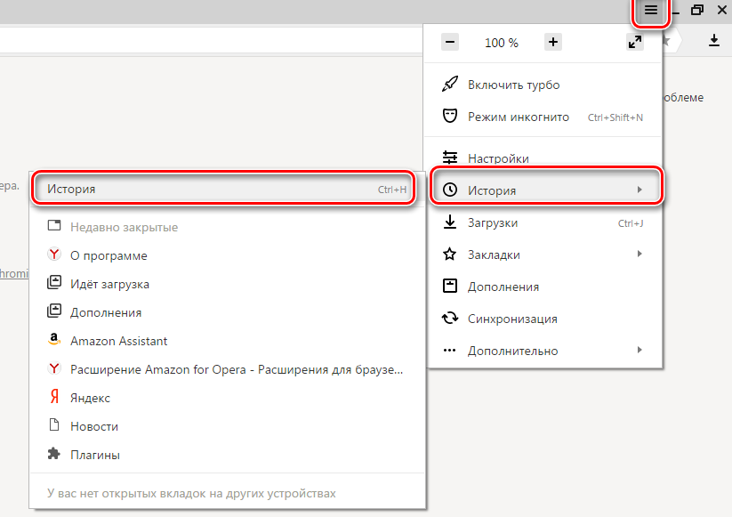Open Настройки settings menu item
Viewport: 732px width, 517px height.
[x=498, y=158]
